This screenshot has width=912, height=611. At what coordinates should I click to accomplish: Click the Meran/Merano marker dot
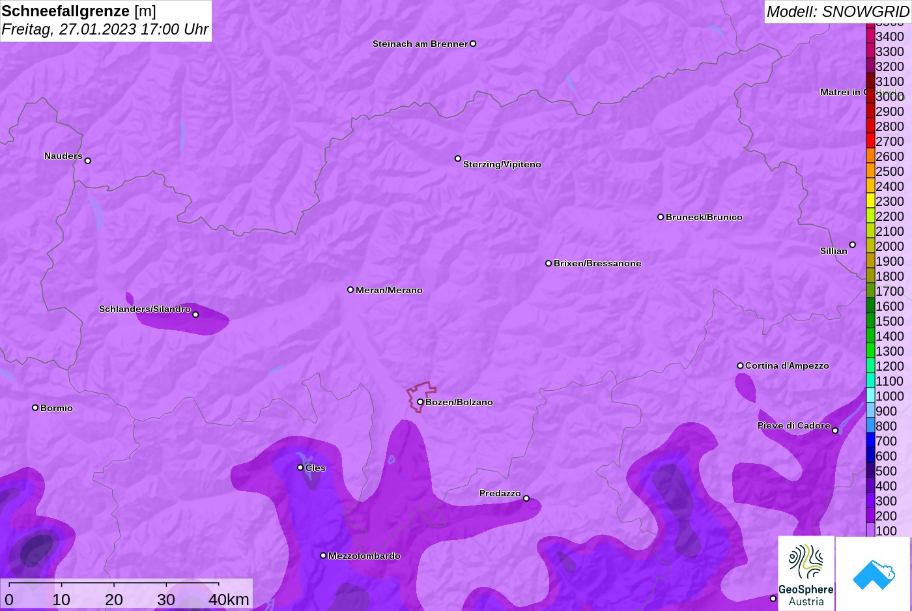(x=350, y=290)
